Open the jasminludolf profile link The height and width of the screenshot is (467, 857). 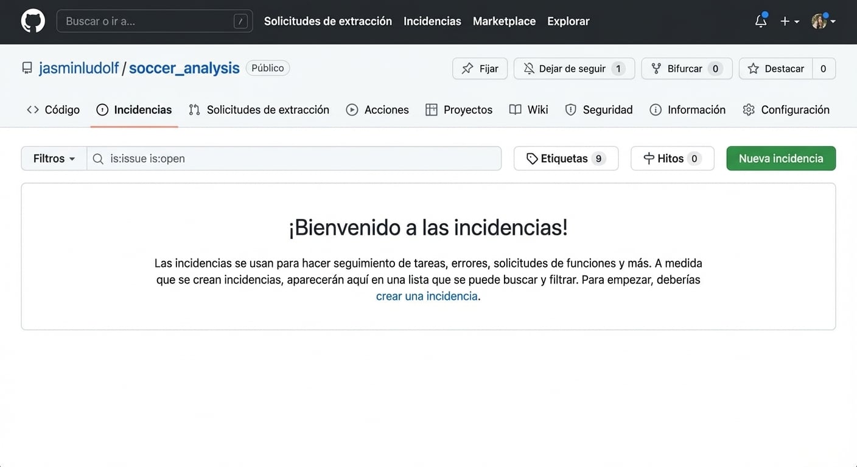coord(79,68)
